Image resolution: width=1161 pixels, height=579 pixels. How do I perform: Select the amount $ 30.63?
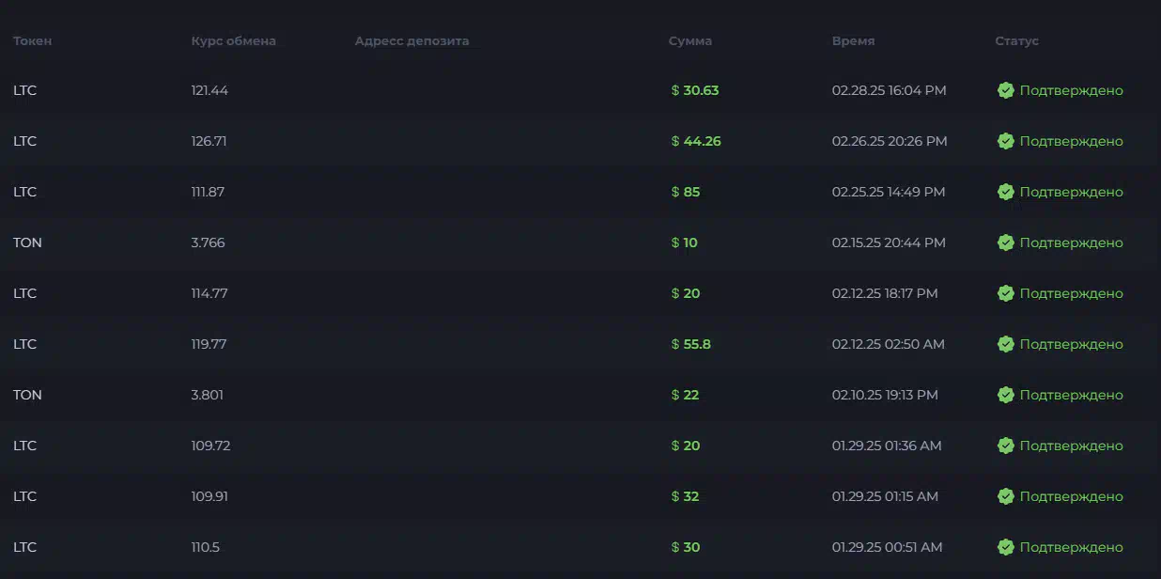pyautogui.click(x=695, y=90)
